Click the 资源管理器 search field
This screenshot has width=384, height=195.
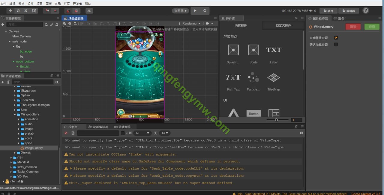point(33,82)
